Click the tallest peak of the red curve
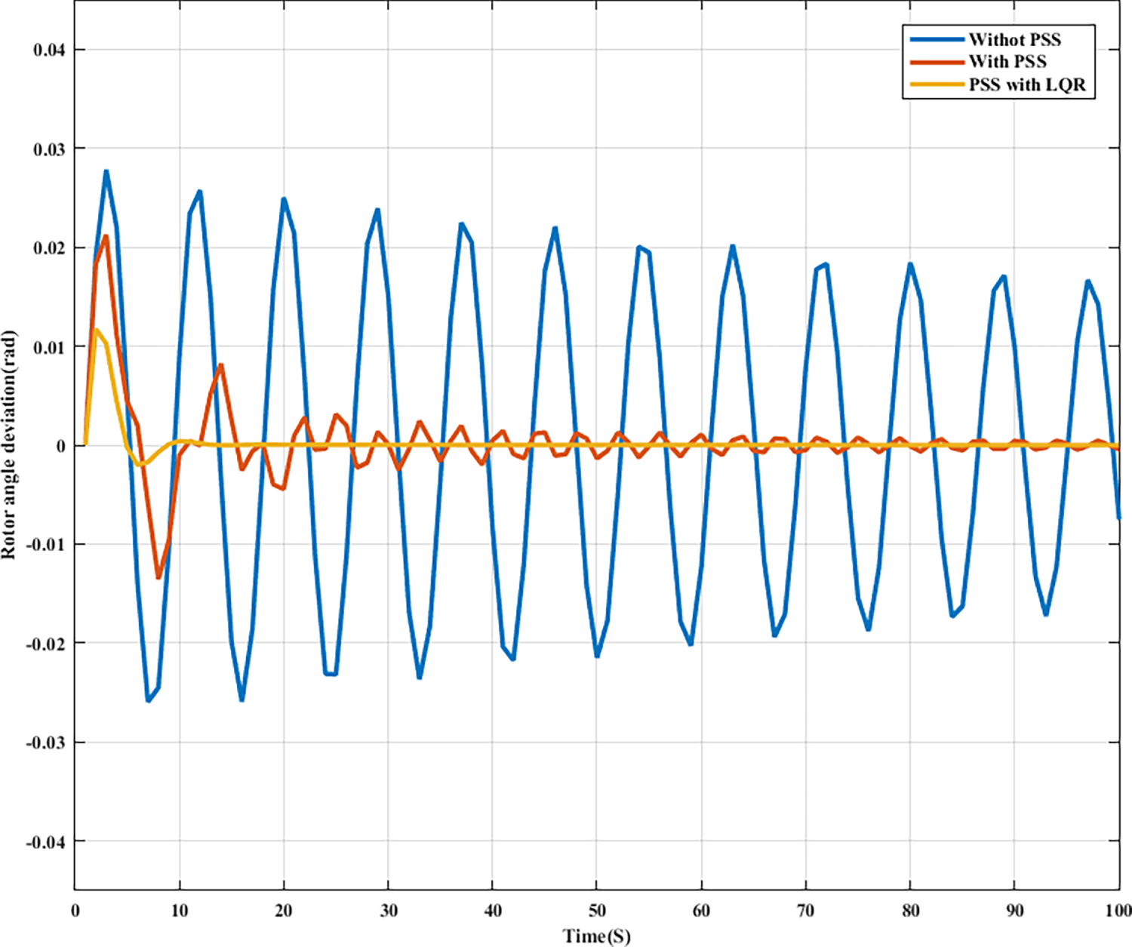 tap(106, 236)
